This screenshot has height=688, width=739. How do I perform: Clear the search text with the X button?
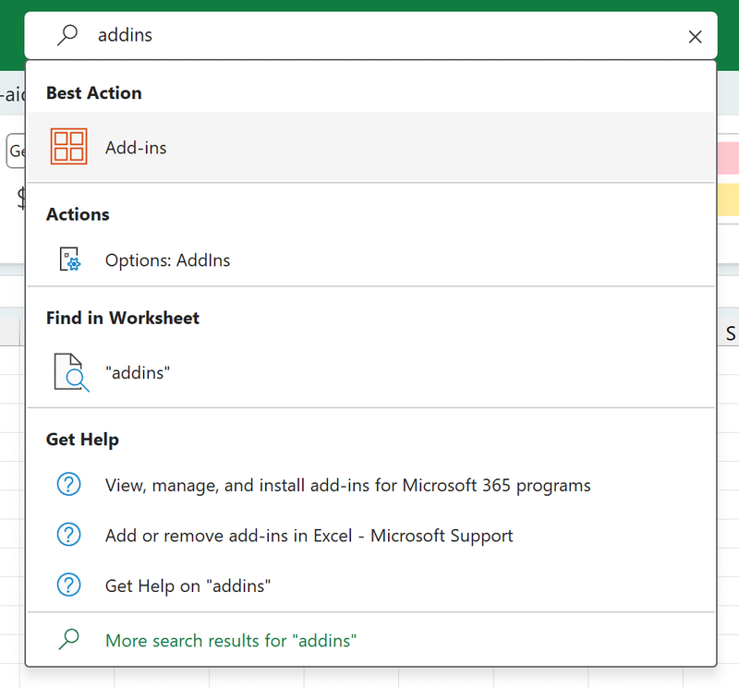696,37
